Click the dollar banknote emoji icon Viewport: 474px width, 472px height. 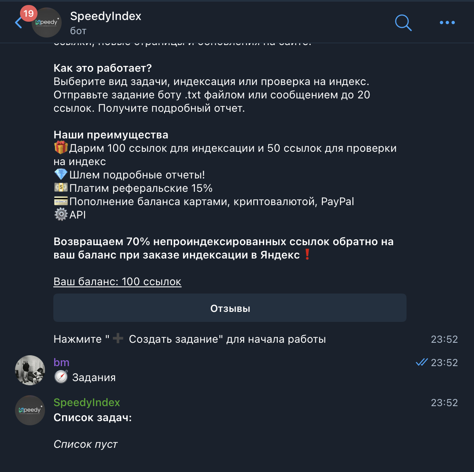pyautogui.click(x=61, y=188)
